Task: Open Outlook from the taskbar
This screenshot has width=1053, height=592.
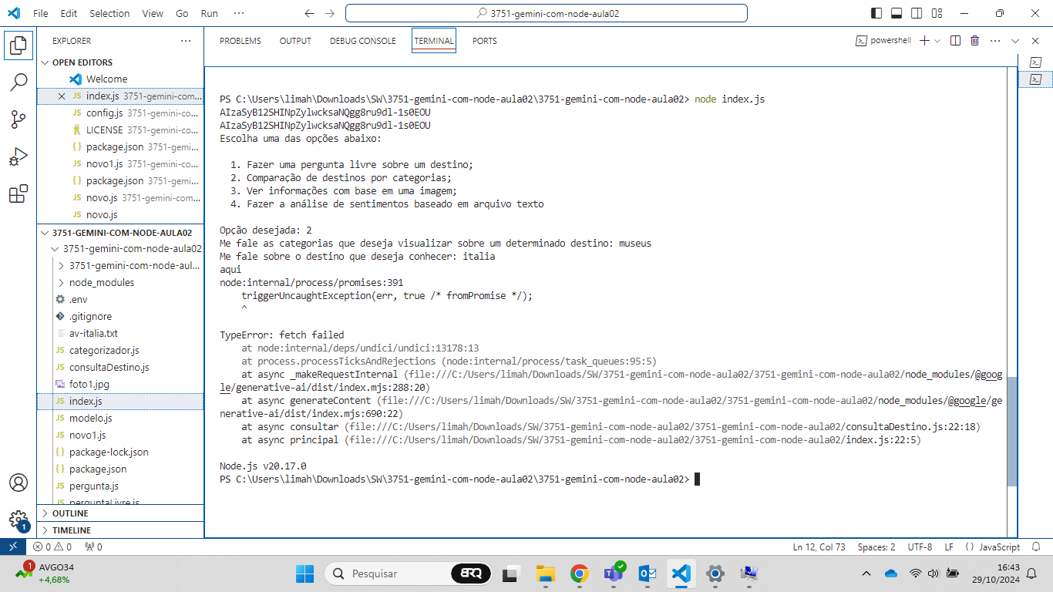Action: 647,573
